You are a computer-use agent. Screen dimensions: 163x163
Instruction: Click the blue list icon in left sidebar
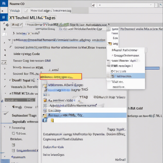pyautogui.click(x=4, y=17)
